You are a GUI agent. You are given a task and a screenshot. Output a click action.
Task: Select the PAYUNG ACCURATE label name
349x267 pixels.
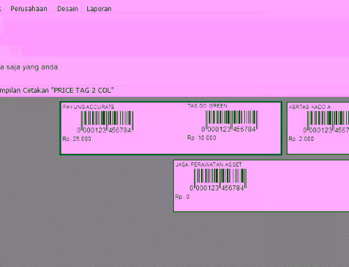pos(89,107)
